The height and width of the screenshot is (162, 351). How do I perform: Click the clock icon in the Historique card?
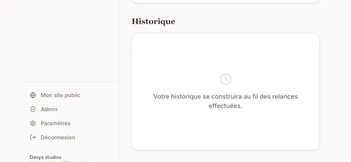click(226, 79)
